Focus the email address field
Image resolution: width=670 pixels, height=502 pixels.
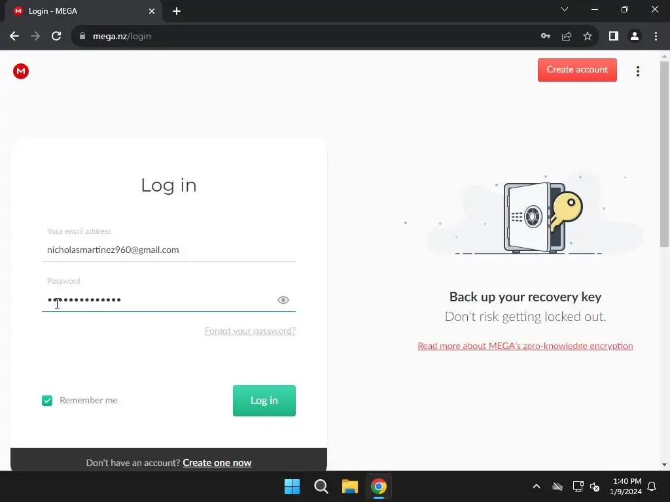[x=169, y=250]
